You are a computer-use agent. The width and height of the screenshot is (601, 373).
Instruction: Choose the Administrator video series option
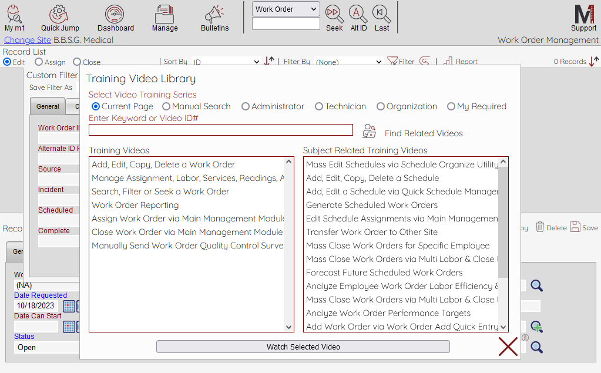coord(246,106)
